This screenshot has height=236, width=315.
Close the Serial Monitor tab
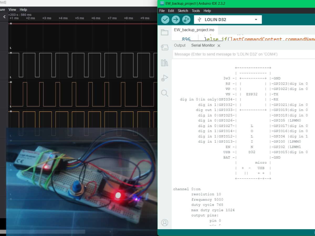(x=219, y=46)
